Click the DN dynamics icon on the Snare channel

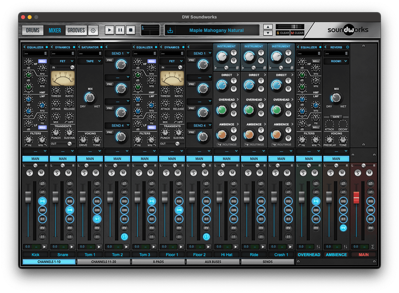coord(69,210)
